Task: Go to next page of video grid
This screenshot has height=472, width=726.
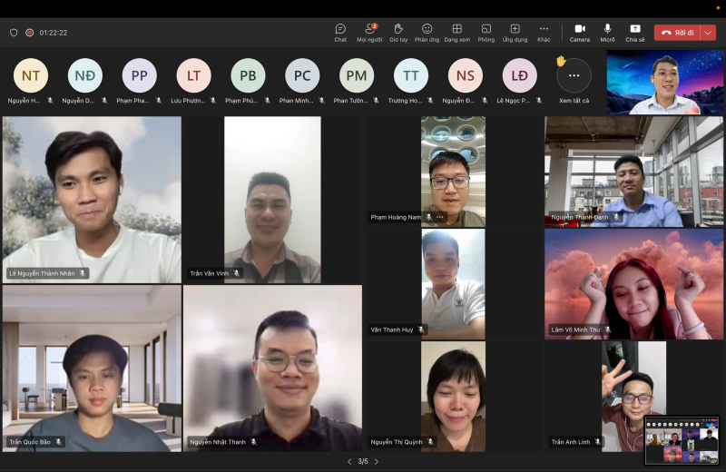Action: tap(377, 461)
